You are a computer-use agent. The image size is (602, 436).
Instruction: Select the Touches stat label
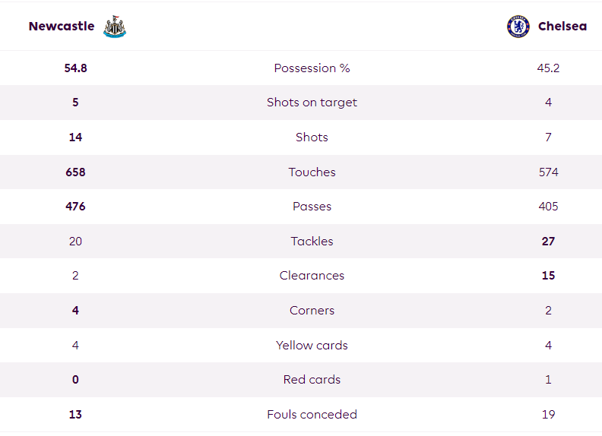point(312,172)
